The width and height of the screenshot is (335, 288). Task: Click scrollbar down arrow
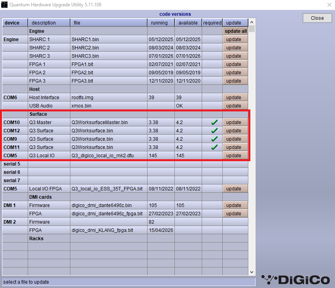tap(252, 272)
